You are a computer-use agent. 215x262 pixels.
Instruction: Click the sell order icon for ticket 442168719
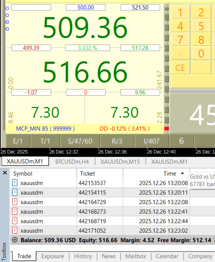[15, 221]
